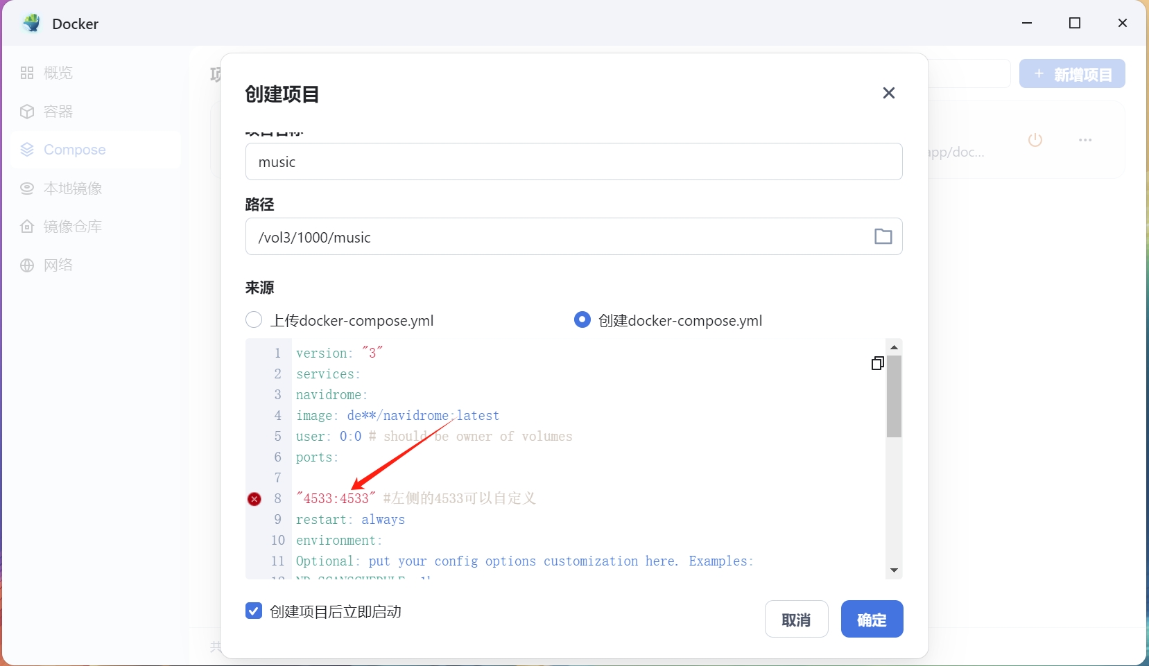Close the 创建项目 dialog
Viewport: 1149px width, 666px height.
(x=889, y=93)
